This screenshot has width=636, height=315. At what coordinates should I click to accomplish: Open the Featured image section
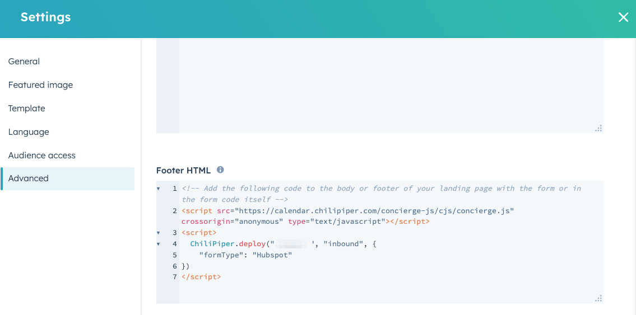click(x=40, y=85)
